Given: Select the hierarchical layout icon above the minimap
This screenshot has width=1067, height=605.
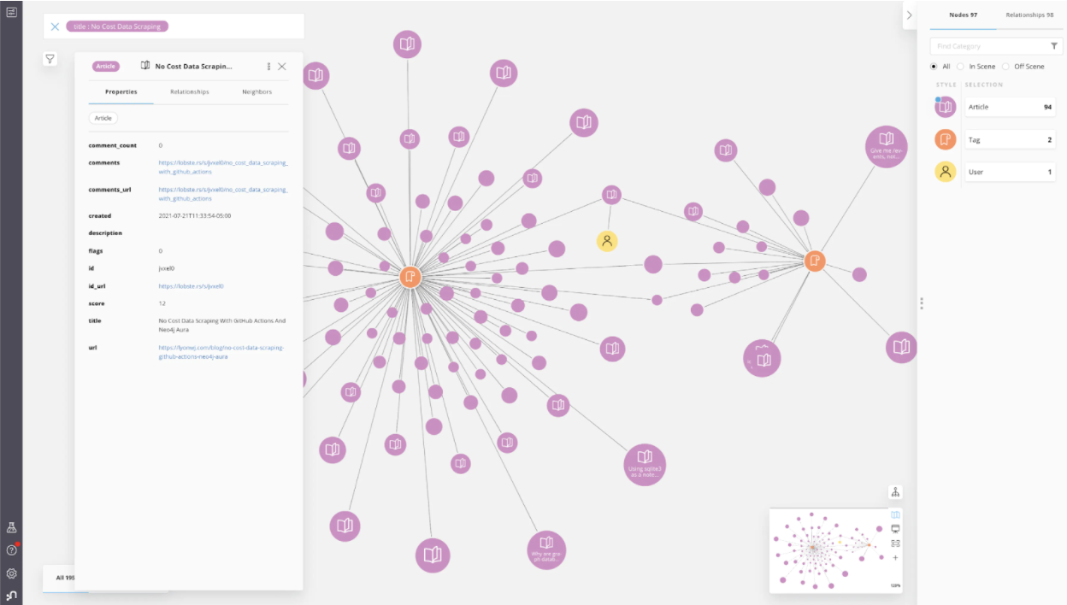Looking at the screenshot, I should pos(895,492).
